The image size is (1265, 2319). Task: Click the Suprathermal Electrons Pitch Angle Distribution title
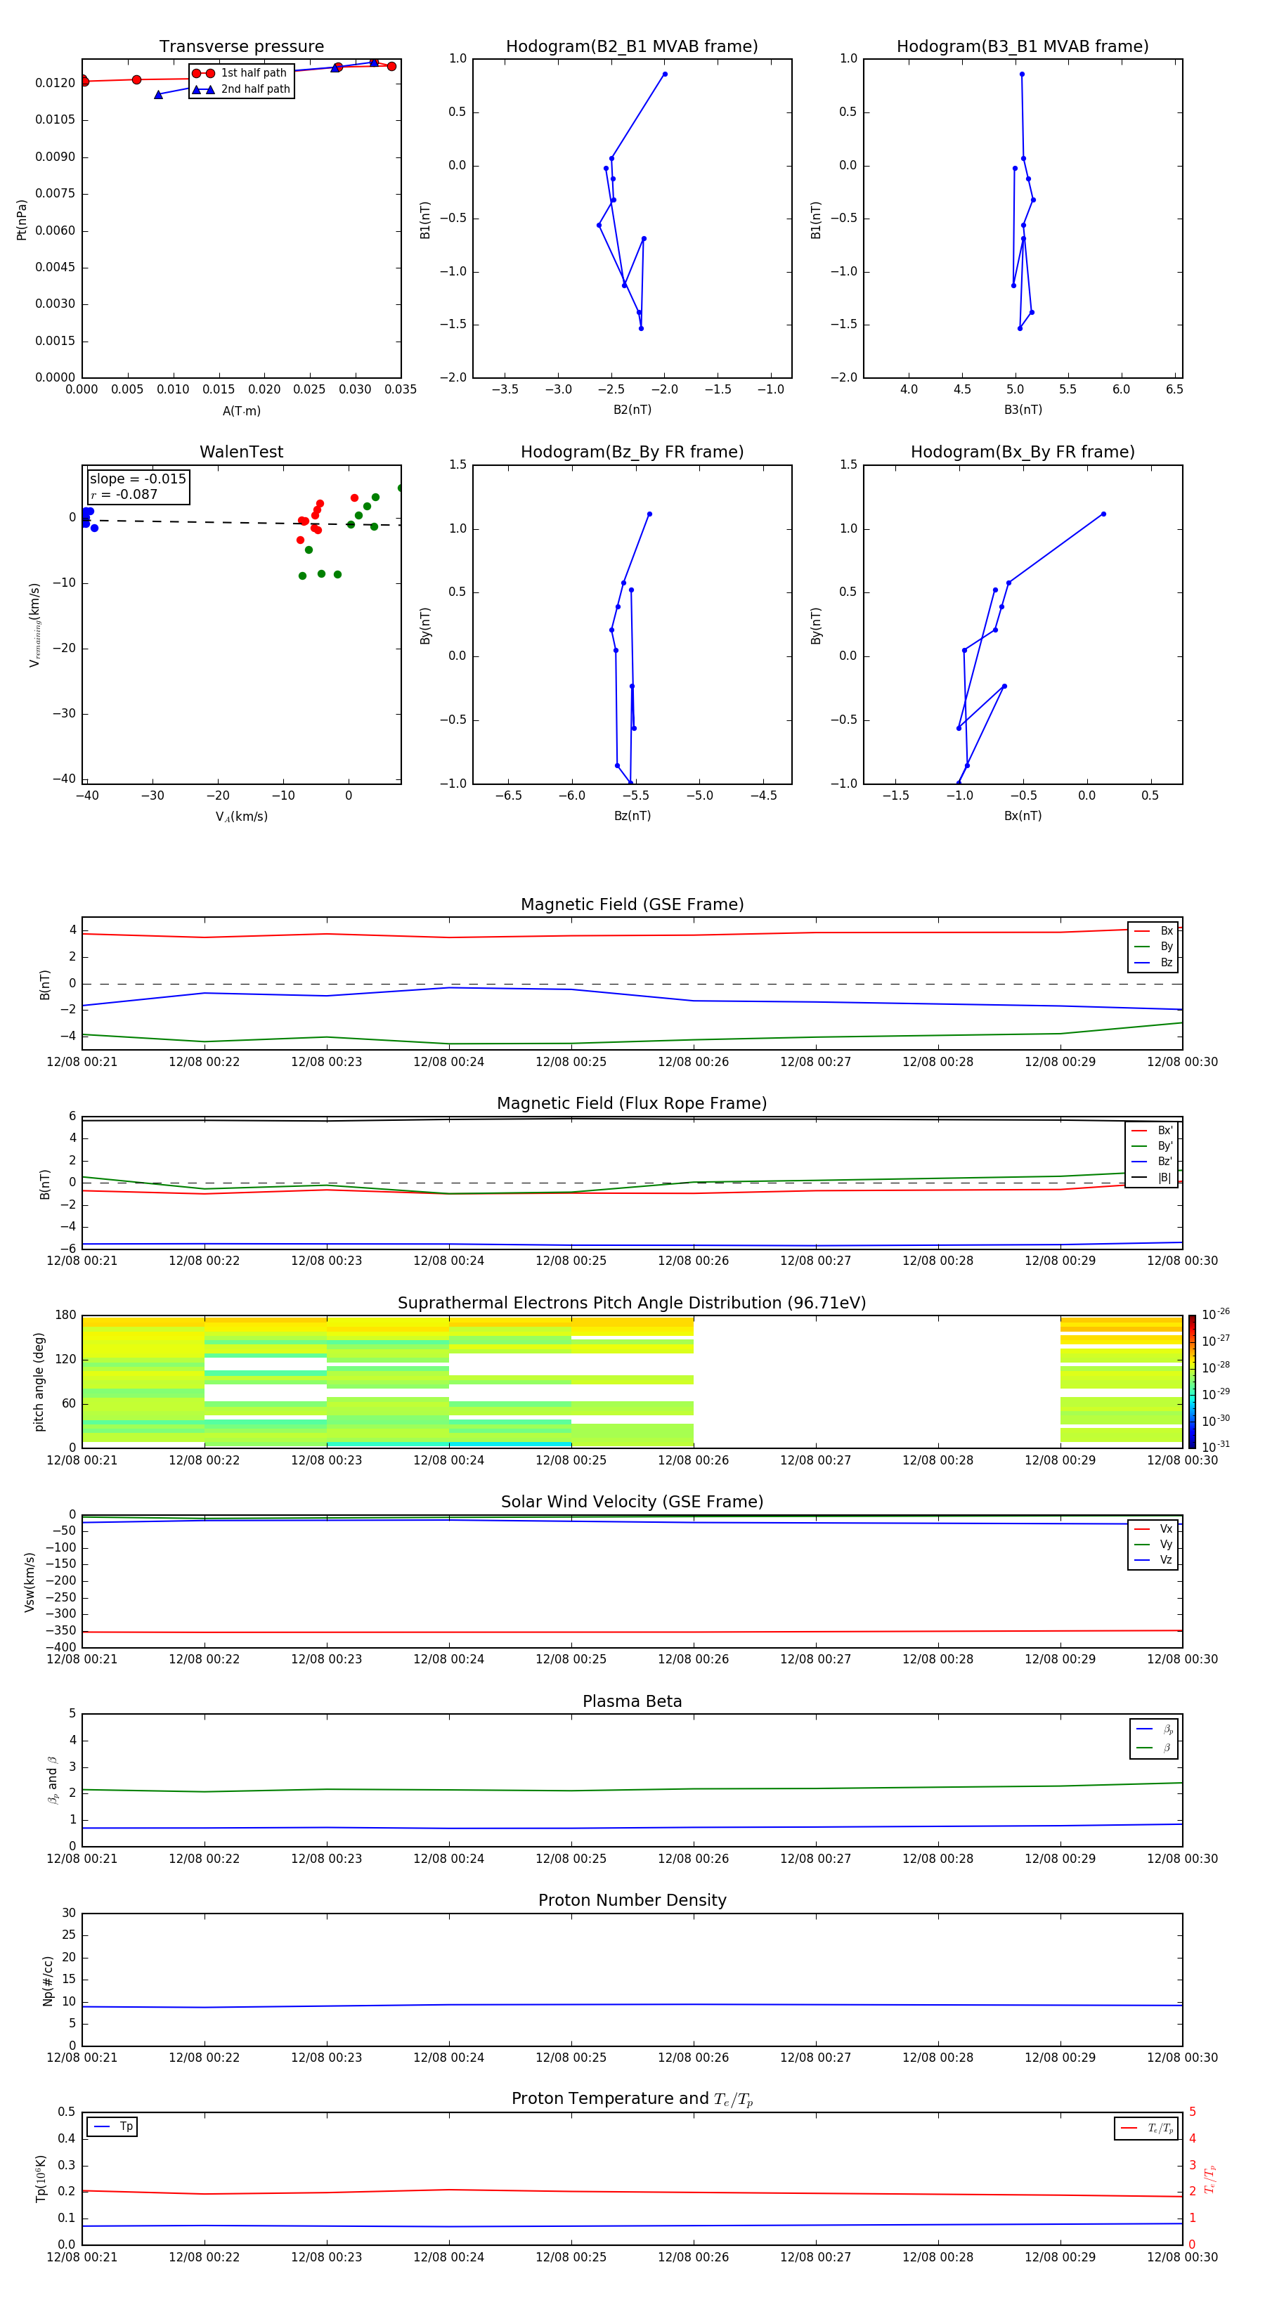coord(632,1304)
